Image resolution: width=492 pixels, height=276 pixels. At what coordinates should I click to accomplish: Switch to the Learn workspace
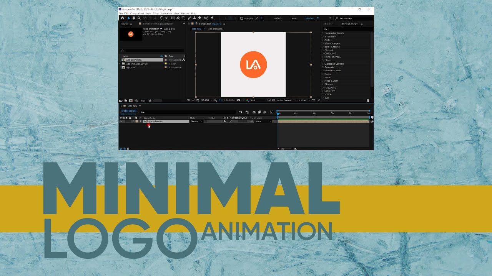pyautogui.click(x=294, y=18)
